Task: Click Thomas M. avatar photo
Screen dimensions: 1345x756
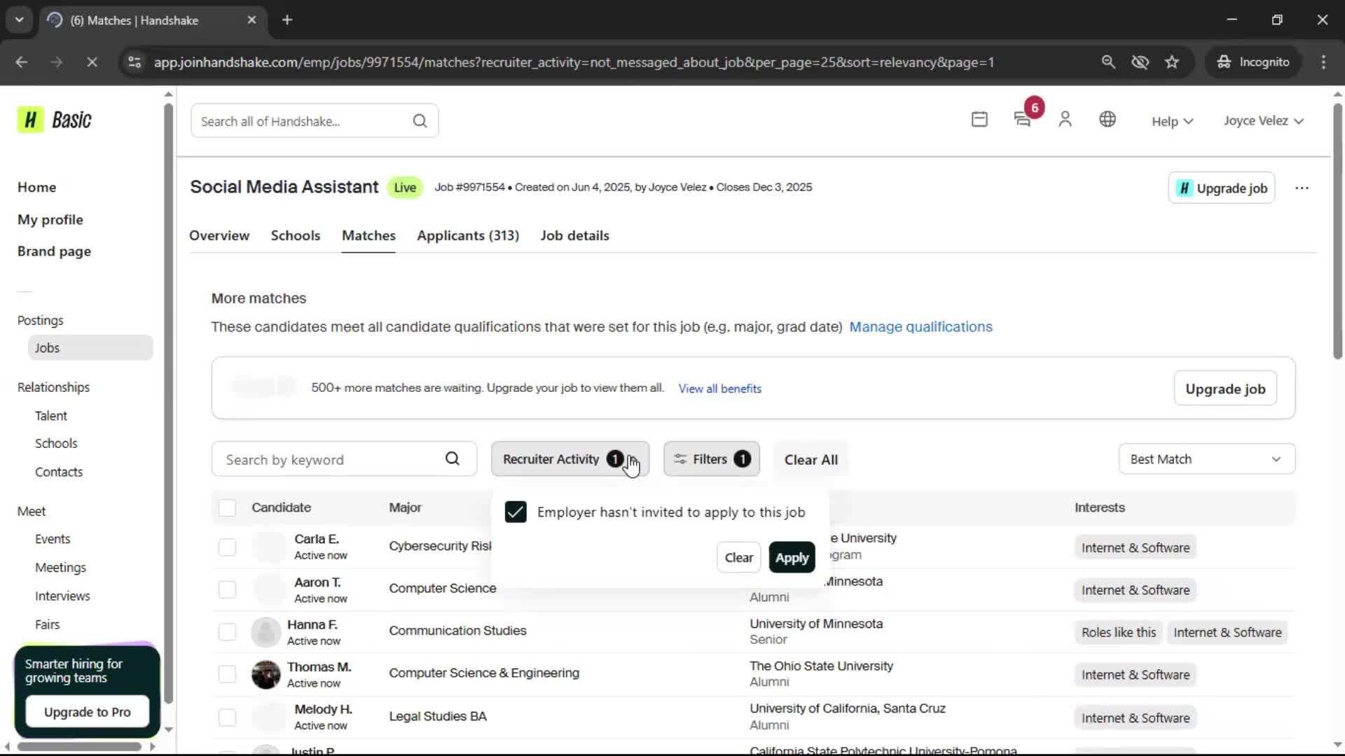Action: click(x=266, y=675)
